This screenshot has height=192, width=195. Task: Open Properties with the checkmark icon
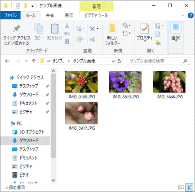(x=145, y=28)
